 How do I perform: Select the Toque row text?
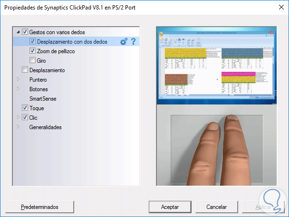[37, 108]
